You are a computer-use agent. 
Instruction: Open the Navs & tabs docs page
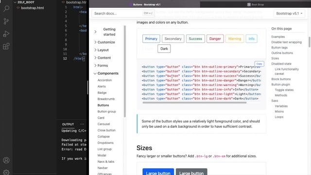click(x=106, y=162)
